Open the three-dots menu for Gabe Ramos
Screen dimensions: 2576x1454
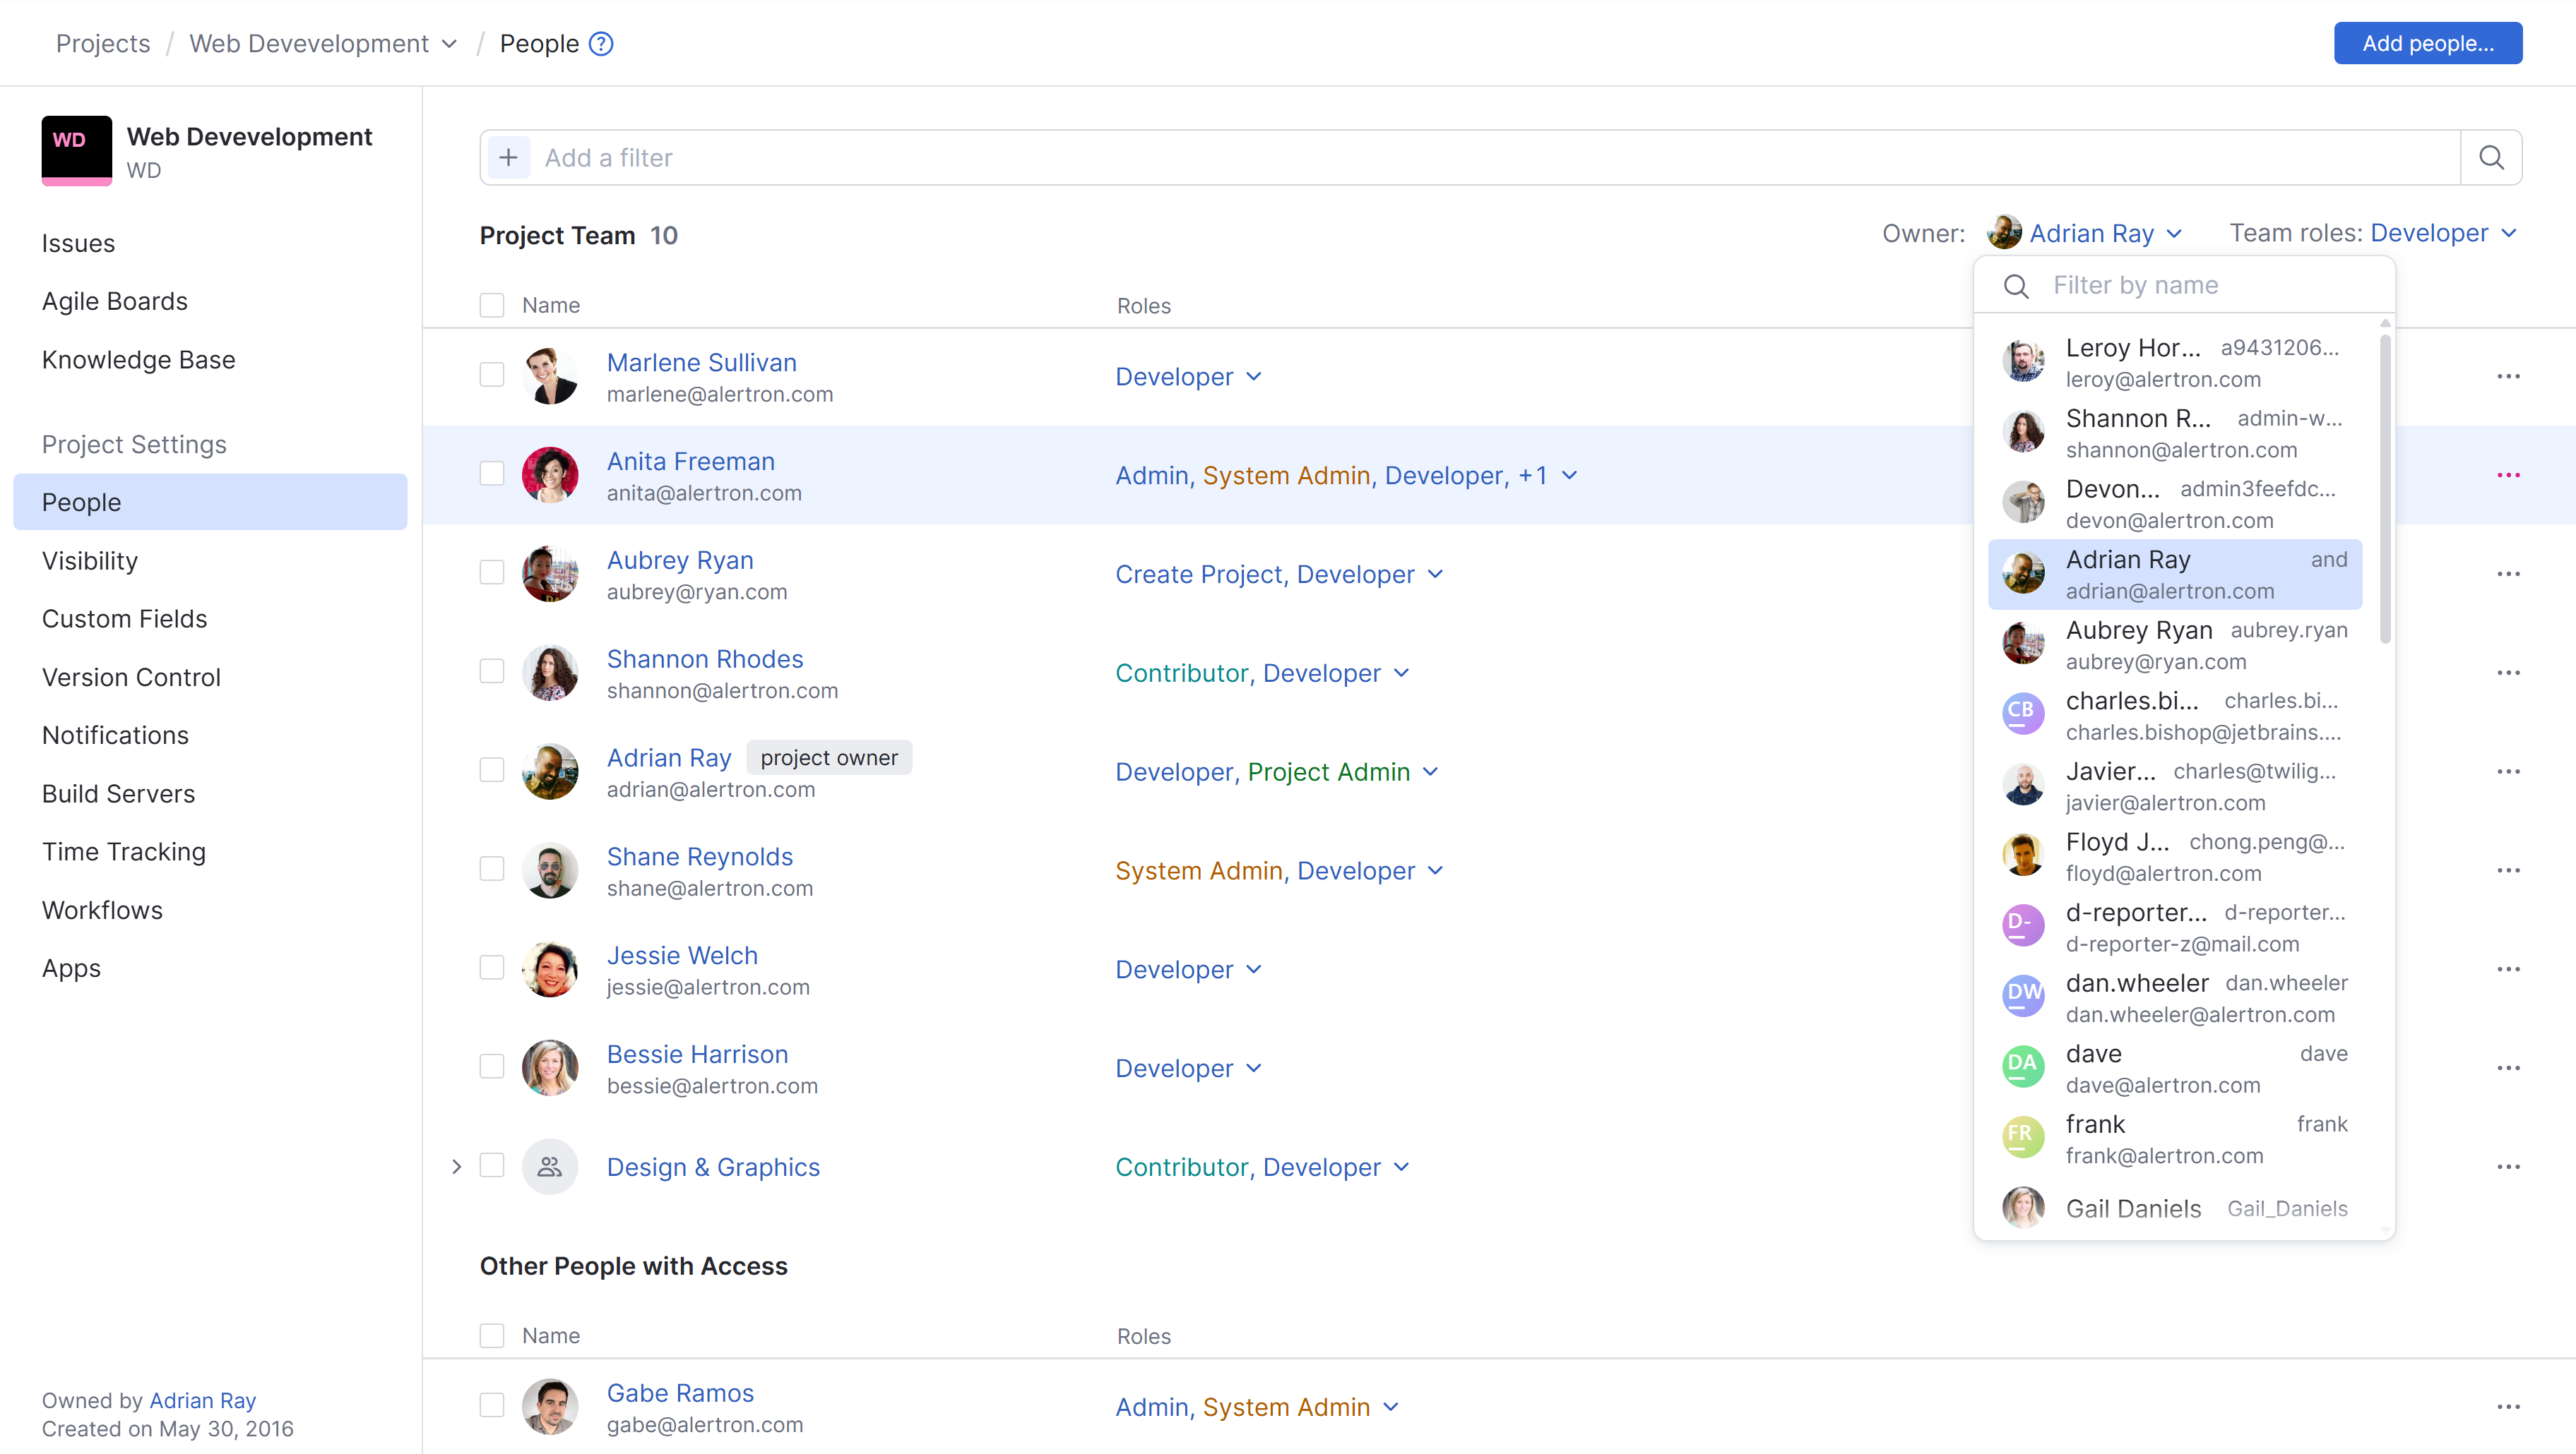2508,1407
